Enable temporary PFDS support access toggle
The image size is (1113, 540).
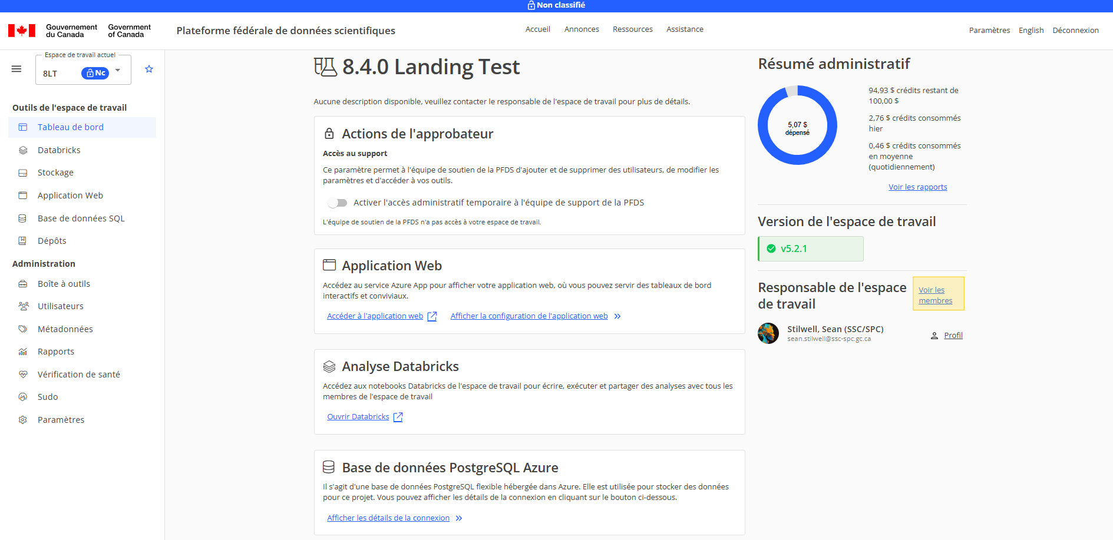coord(338,203)
